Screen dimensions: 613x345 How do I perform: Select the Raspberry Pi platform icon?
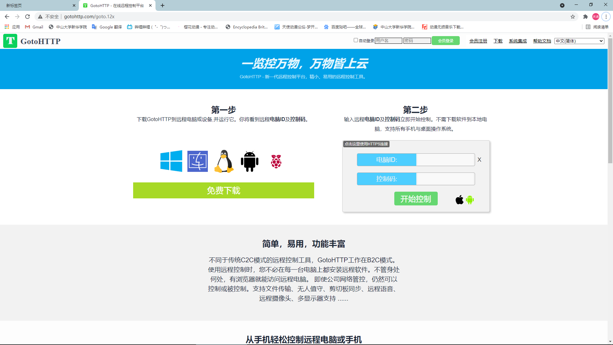click(x=276, y=161)
